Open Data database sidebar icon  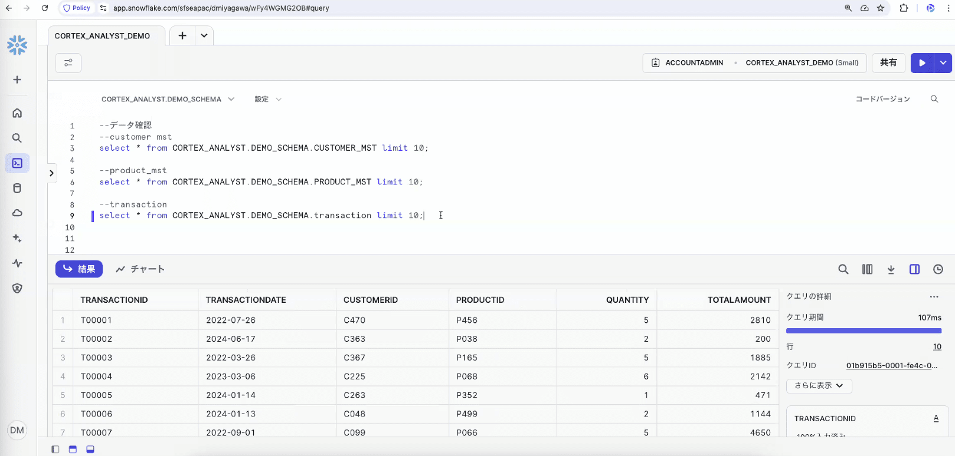click(17, 189)
